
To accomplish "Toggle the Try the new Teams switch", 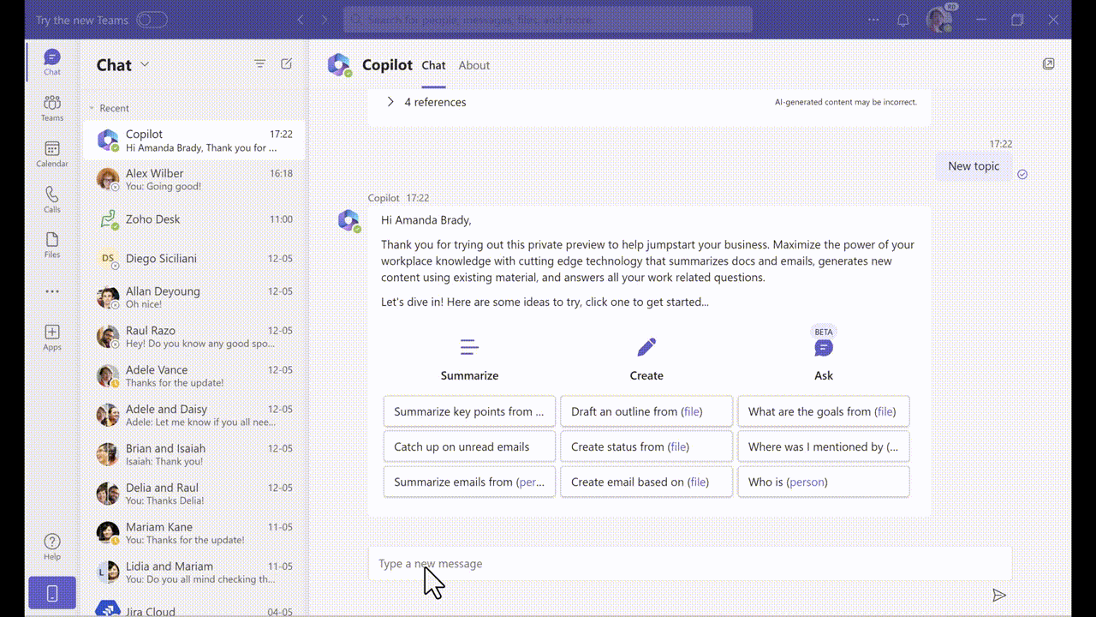I will pyautogui.click(x=152, y=20).
